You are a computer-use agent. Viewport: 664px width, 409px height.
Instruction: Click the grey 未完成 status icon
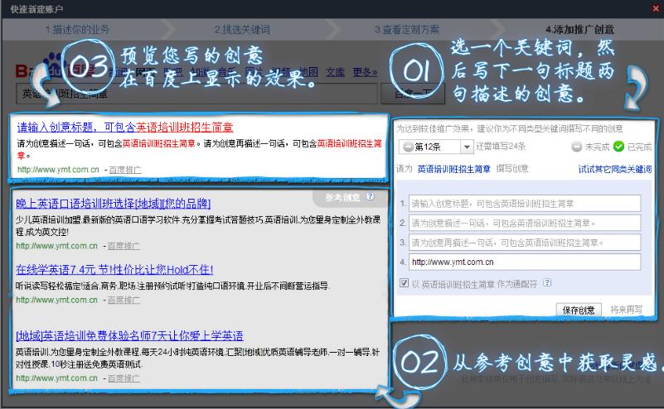(576, 147)
